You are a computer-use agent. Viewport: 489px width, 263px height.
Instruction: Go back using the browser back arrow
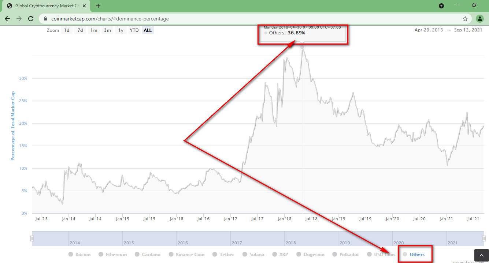pos(7,19)
